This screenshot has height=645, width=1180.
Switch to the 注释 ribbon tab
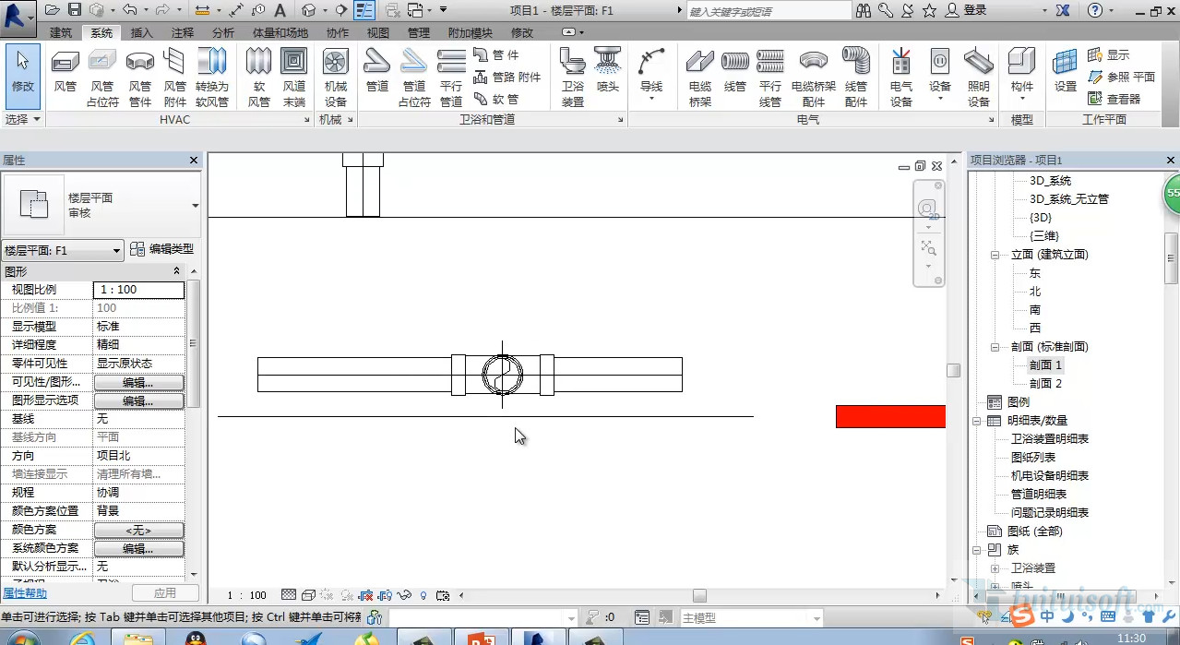(182, 32)
